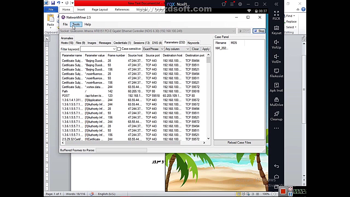Screen dimensions: 350x197
Task: Expand the network adapter socket dropdown
Action: point(233,31)
